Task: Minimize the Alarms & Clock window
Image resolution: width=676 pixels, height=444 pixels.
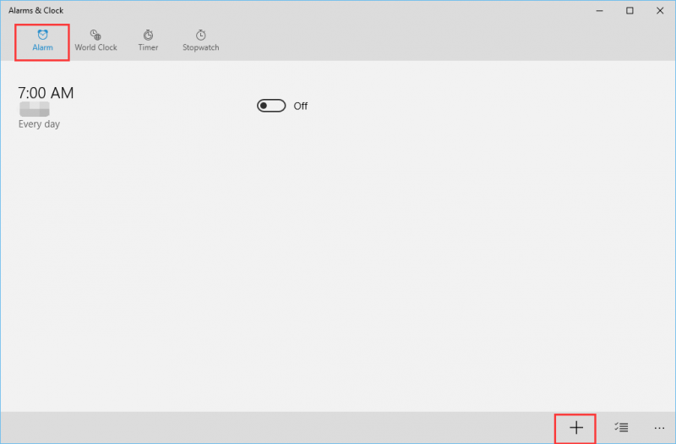Action: pos(599,10)
